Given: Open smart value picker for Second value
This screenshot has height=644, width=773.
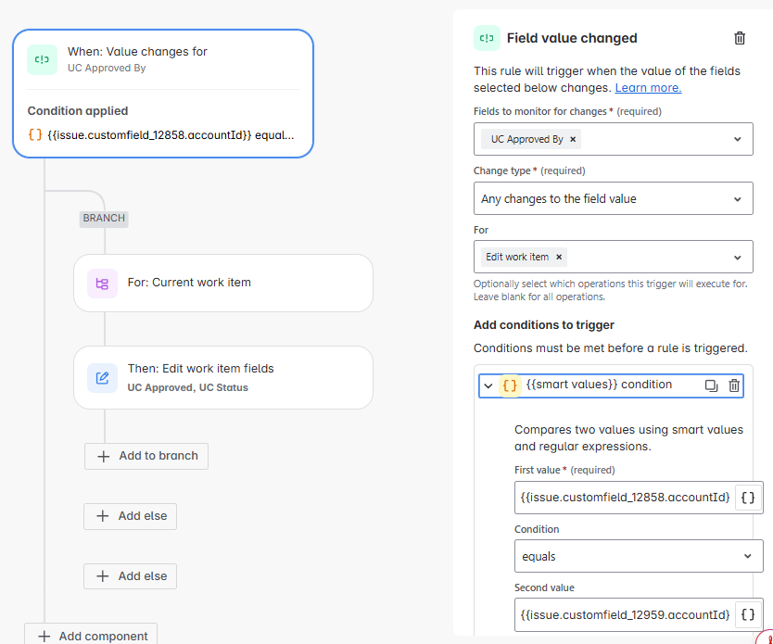Looking at the screenshot, I should click(x=748, y=614).
